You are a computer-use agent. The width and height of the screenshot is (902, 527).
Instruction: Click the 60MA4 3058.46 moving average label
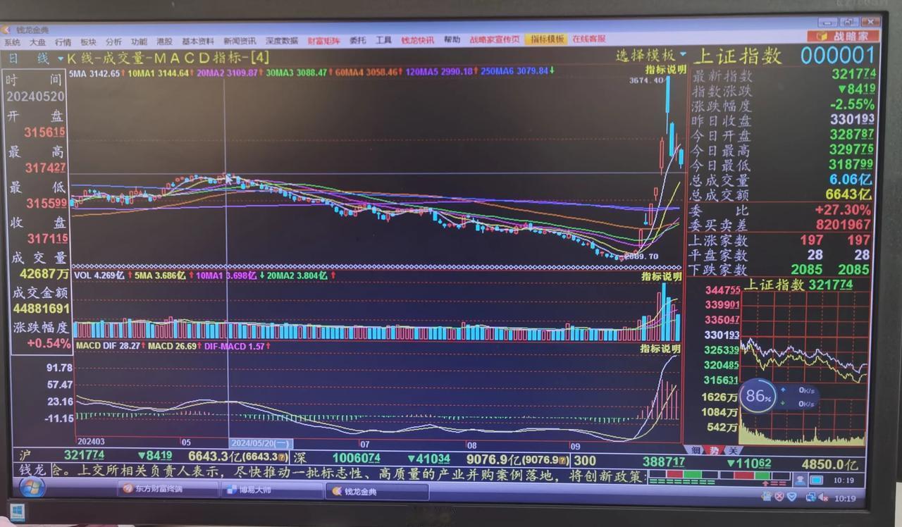[x=370, y=72]
